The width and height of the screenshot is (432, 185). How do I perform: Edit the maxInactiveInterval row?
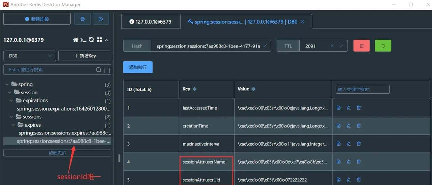click(x=349, y=144)
